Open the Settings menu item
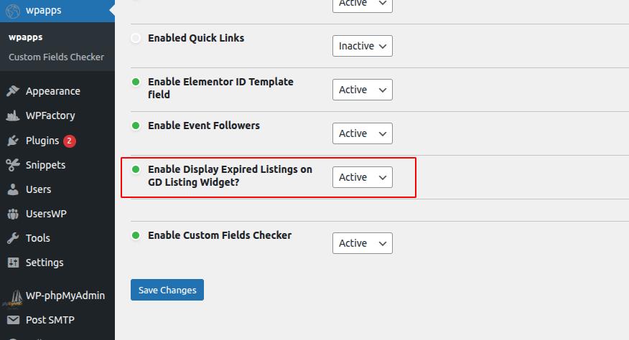Viewport: 629px width, 340px height. [x=45, y=263]
